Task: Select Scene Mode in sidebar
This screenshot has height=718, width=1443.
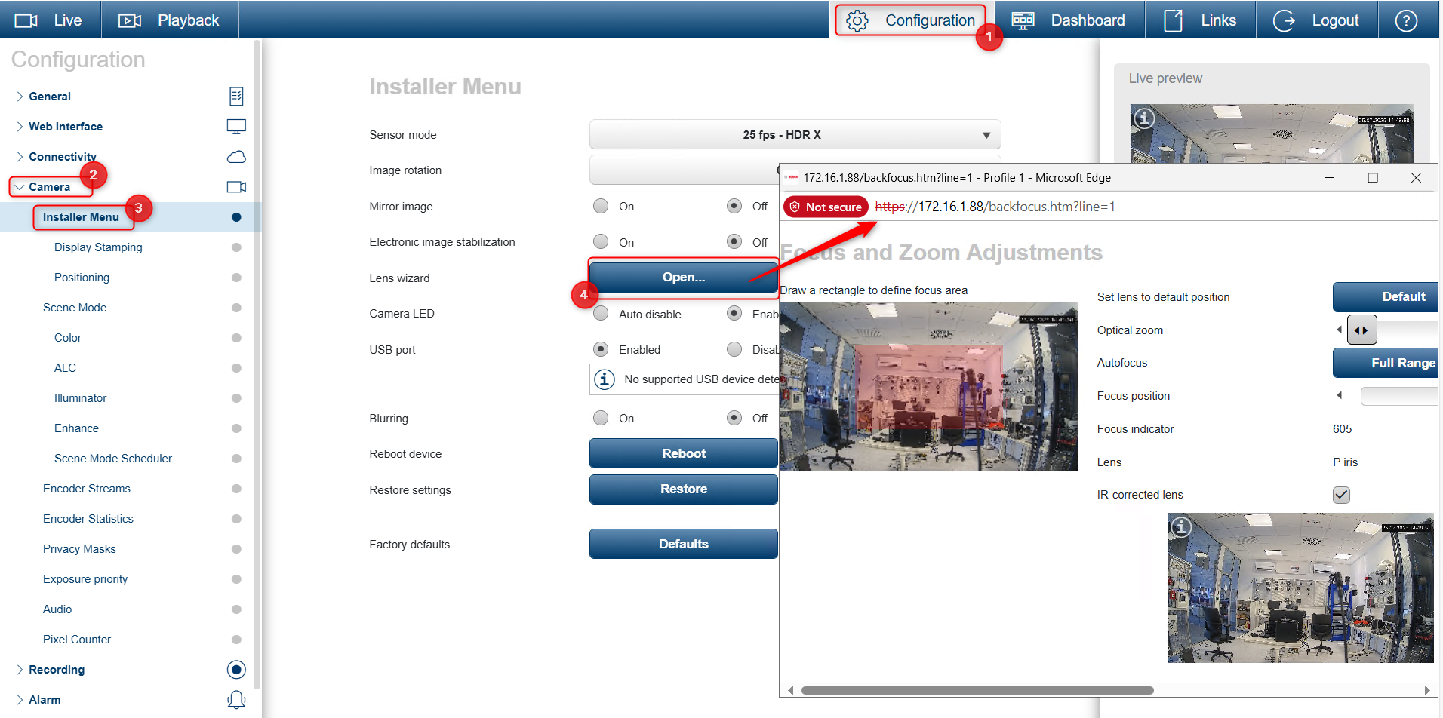Action: point(75,308)
